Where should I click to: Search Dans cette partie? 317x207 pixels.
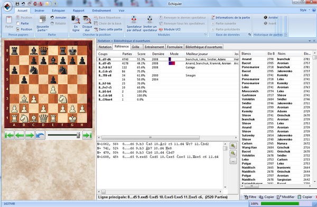pos(108,29)
